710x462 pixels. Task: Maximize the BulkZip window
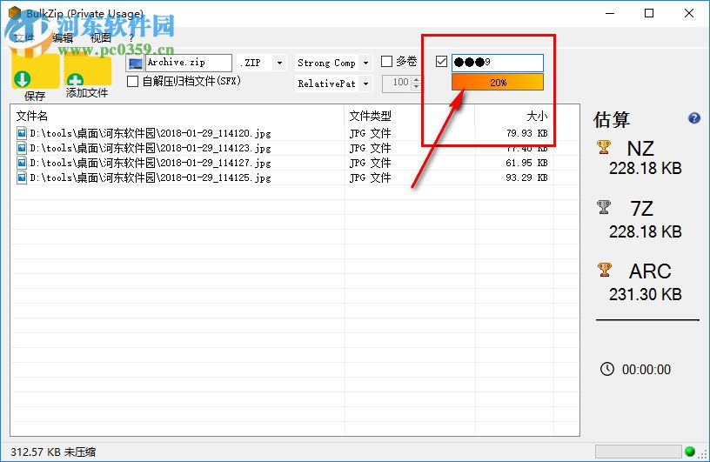pos(649,13)
